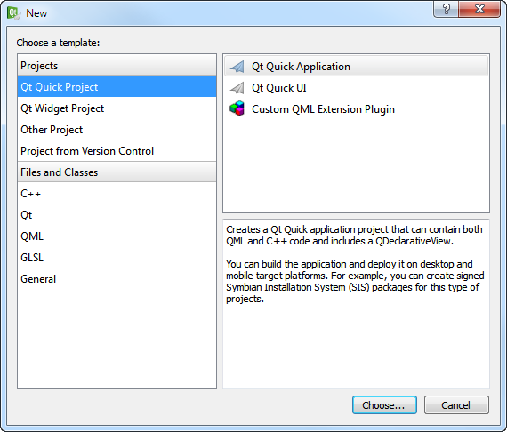This screenshot has height=432, width=507.
Task: Pick the QML files category
Action: 117,236
